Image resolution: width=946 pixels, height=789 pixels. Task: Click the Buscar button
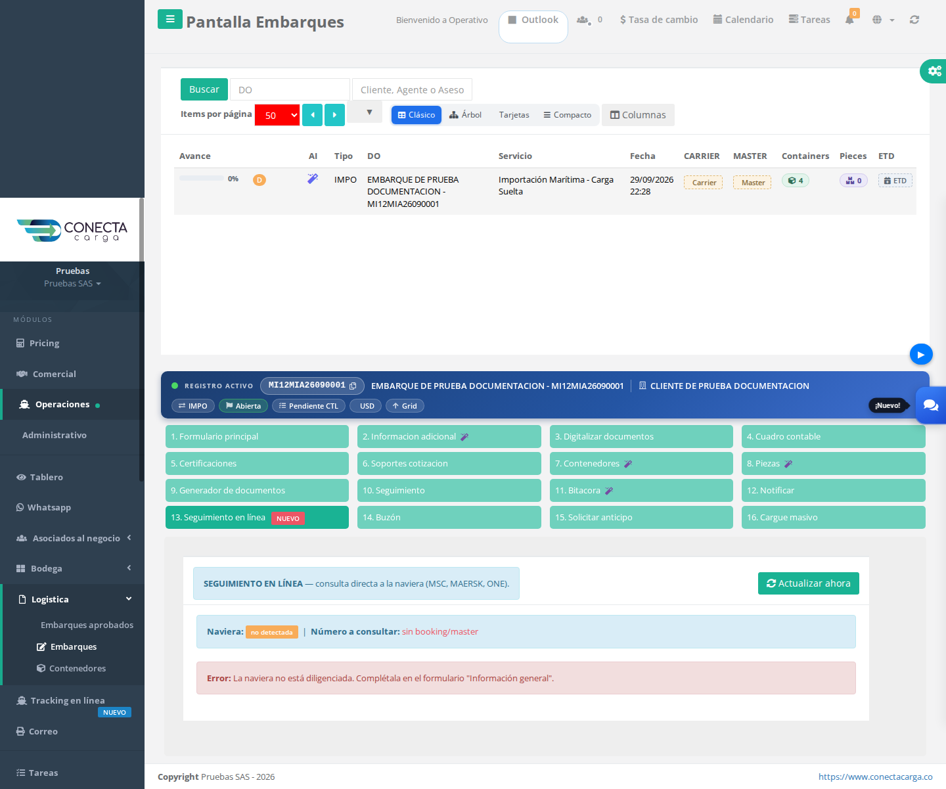pyautogui.click(x=204, y=89)
